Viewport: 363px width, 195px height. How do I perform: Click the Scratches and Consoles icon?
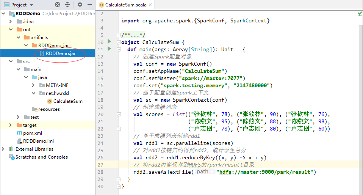click(x=12, y=157)
